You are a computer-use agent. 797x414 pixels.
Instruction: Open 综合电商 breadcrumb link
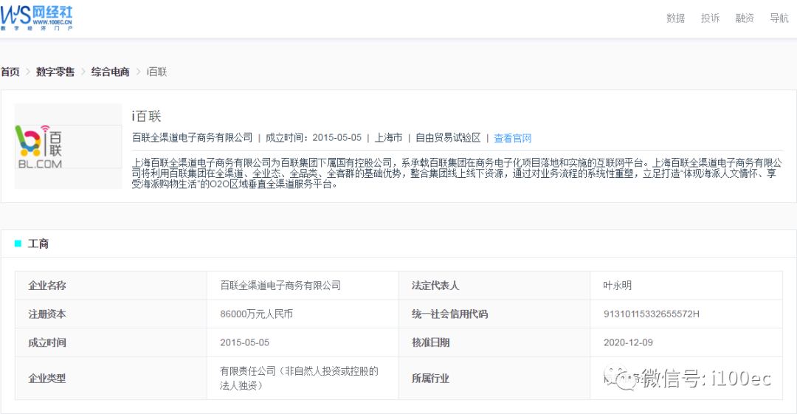(110, 72)
